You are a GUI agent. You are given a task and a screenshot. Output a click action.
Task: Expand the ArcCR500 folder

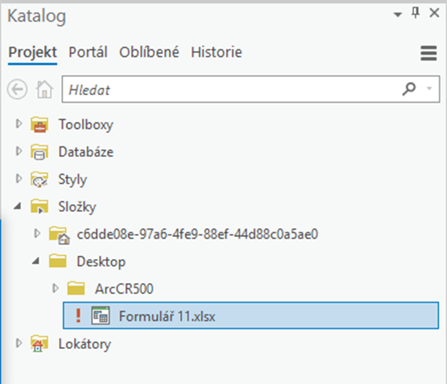click(56, 288)
